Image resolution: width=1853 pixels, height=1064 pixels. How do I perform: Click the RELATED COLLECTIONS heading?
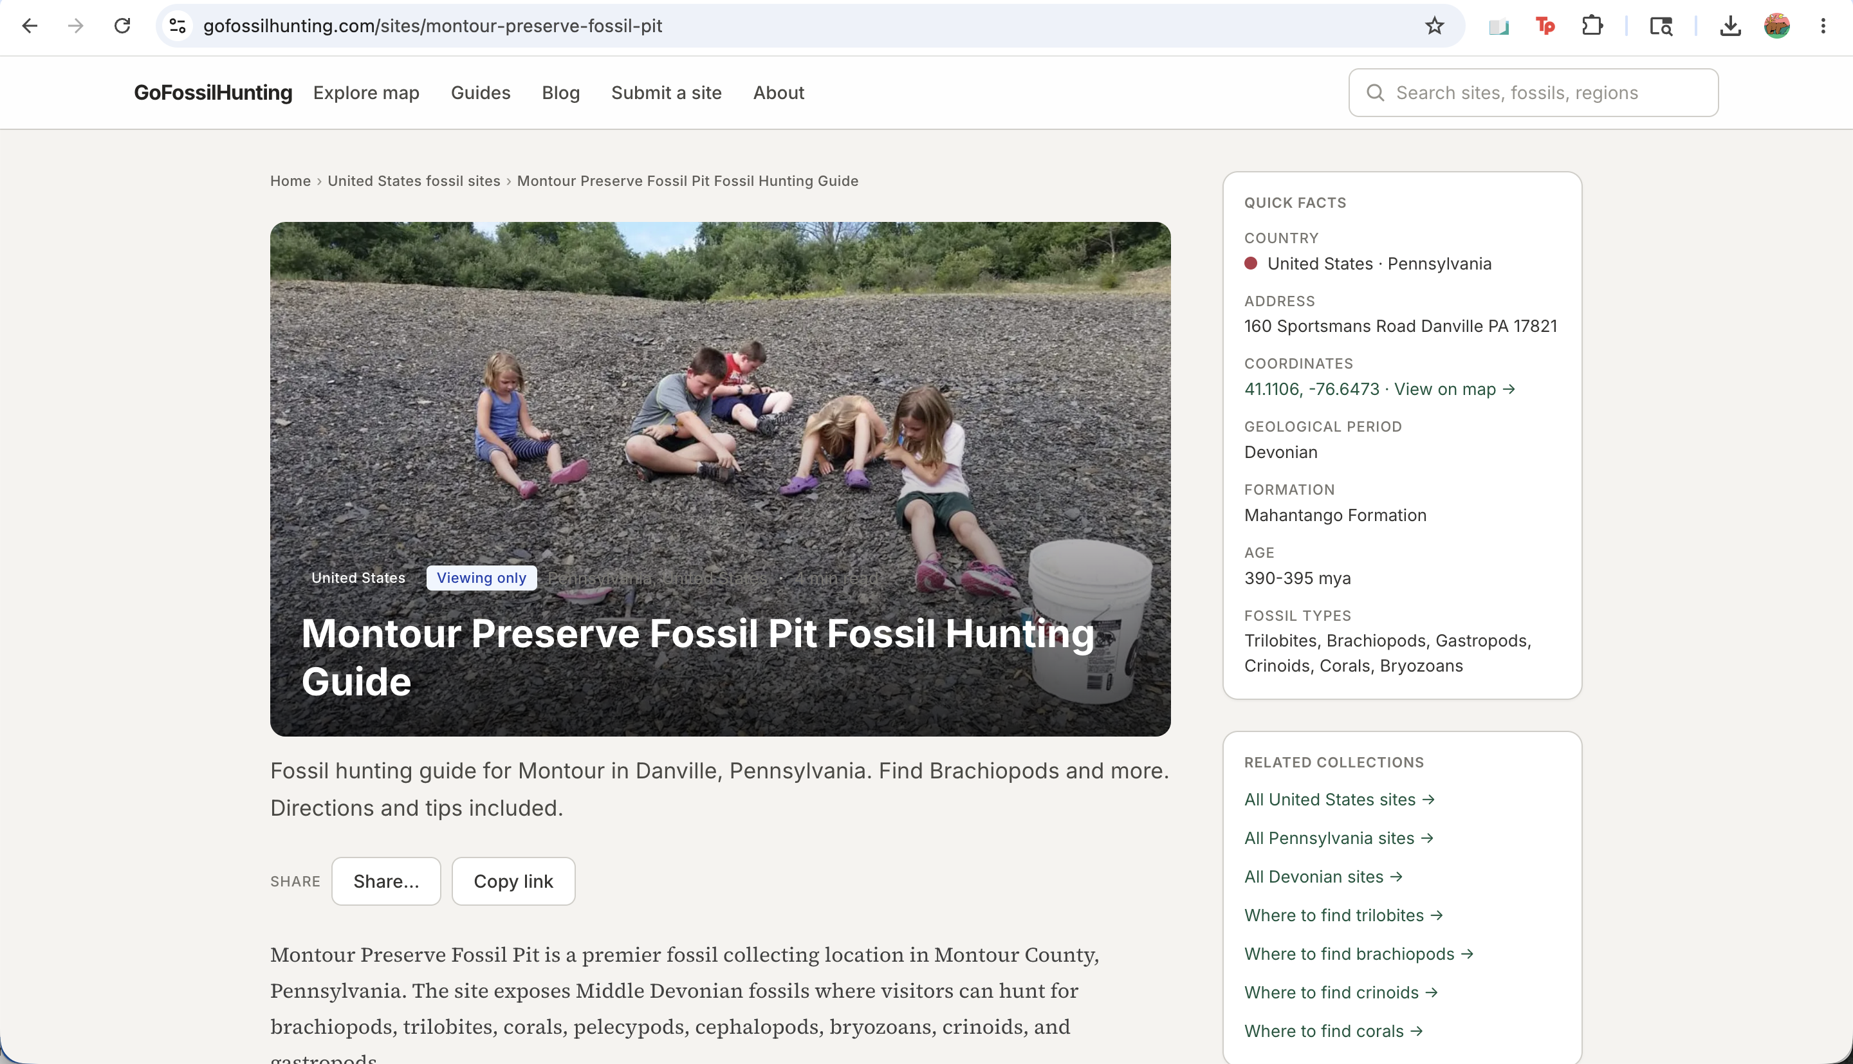click(1334, 762)
